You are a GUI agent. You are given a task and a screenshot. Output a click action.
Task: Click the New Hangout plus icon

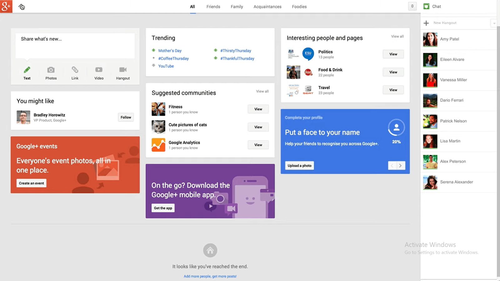pyautogui.click(x=426, y=23)
